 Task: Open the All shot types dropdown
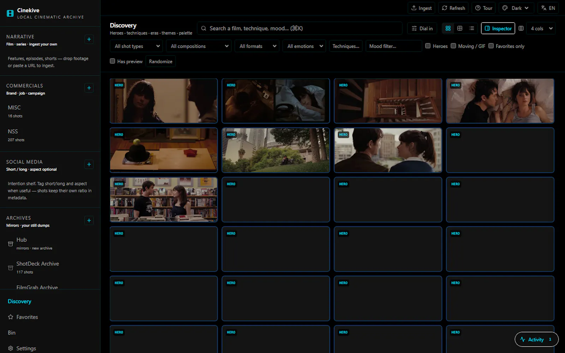136,46
